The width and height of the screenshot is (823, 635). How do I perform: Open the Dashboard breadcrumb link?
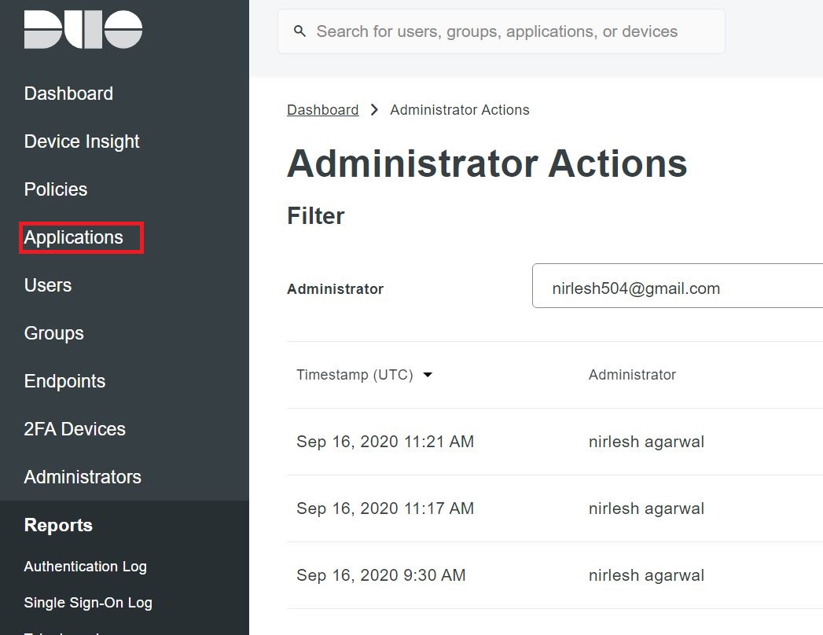(322, 110)
